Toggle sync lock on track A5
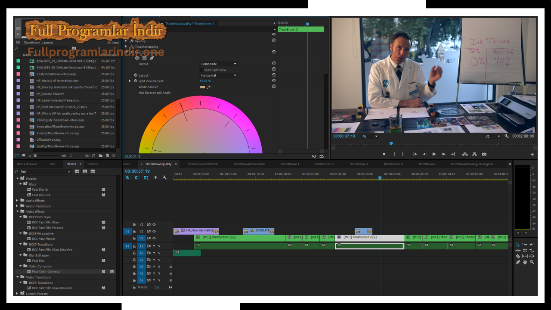551x310 pixels. point(149,273)
